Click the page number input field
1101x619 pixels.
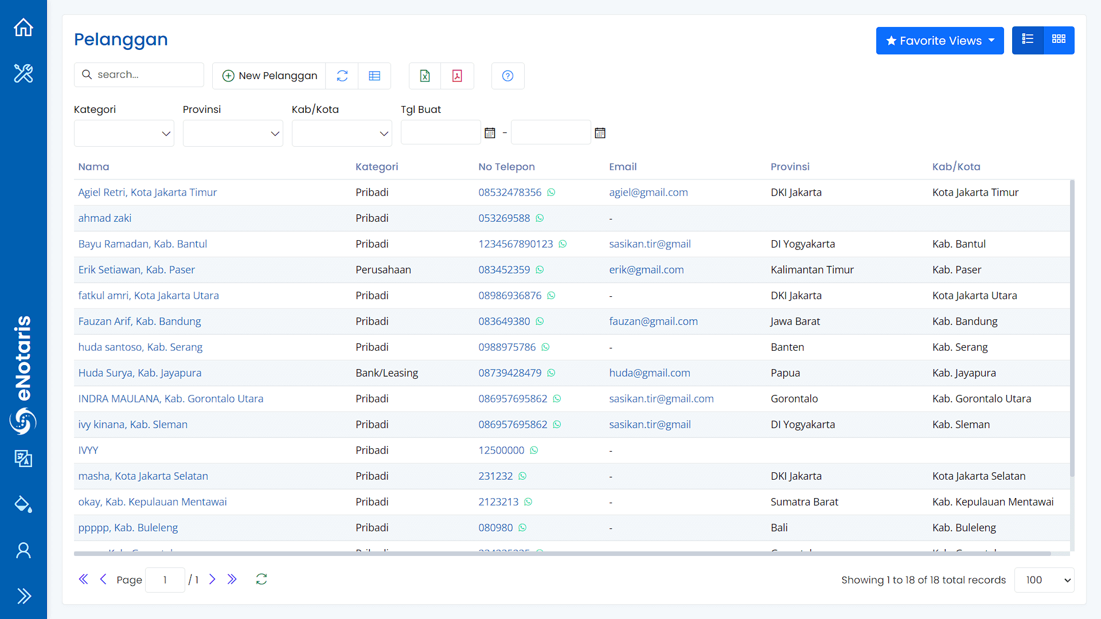pyautogui.click(x=165, y=580)
